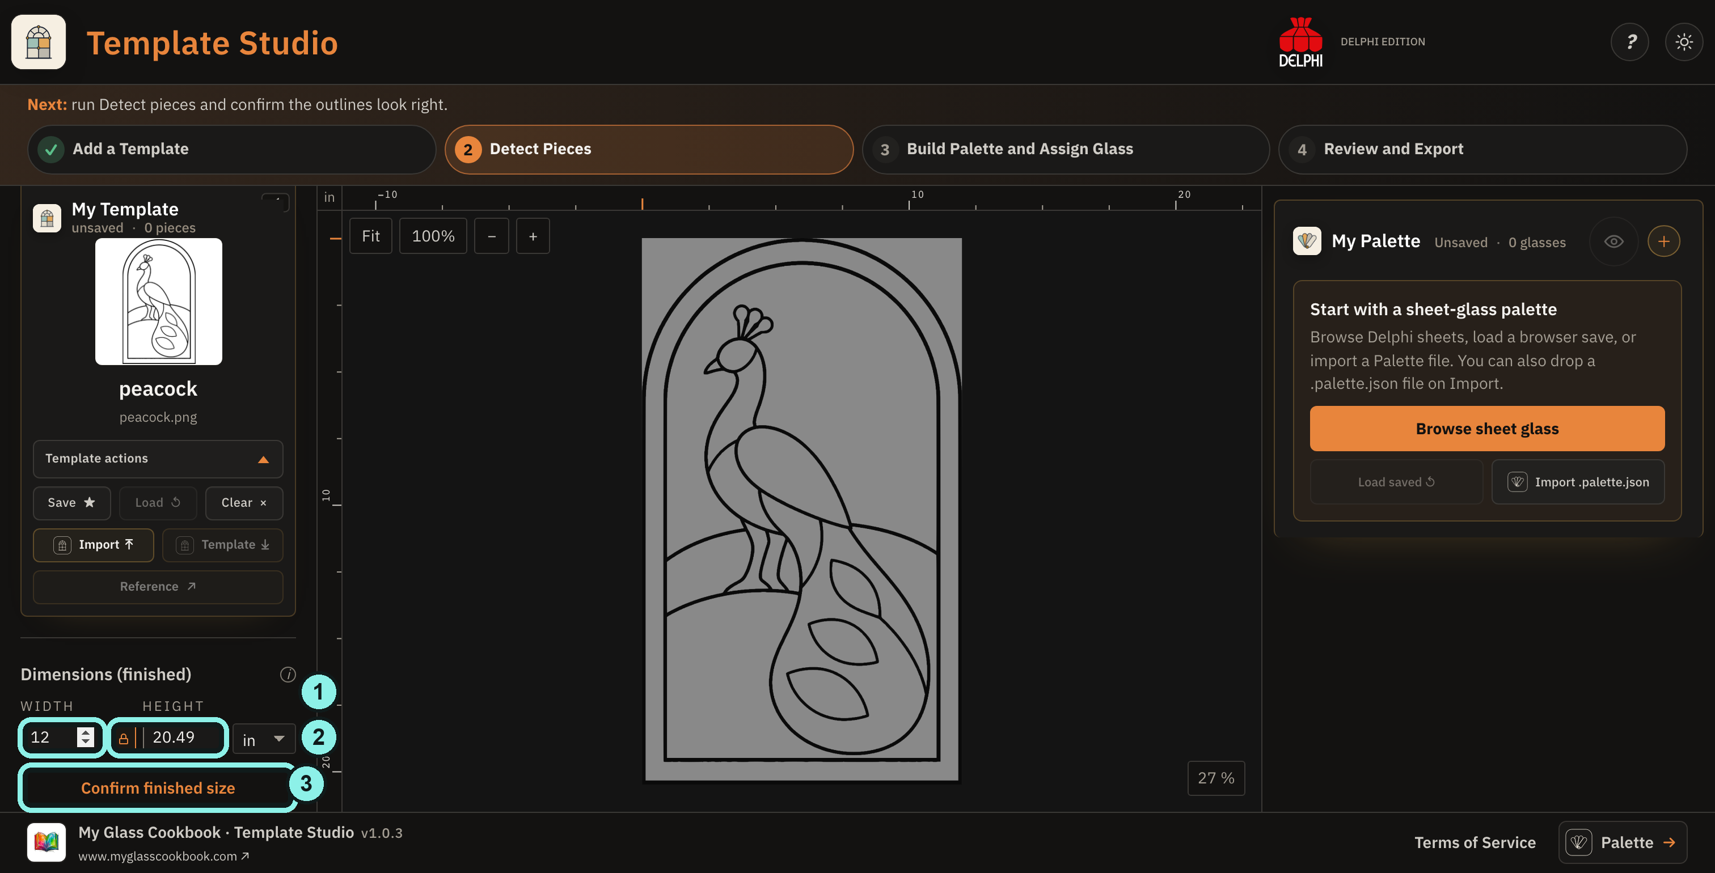This screenshot has width=1715, height=873.
Task: Click the Load saved palette button
Action: (x=1396, y=482)
